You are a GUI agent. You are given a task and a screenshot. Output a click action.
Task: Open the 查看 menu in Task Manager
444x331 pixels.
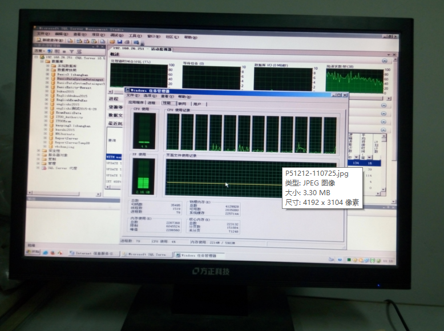(167, 96)
